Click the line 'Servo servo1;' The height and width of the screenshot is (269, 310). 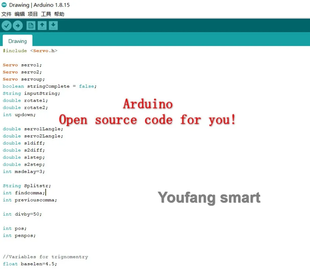(x=22, y=65)
